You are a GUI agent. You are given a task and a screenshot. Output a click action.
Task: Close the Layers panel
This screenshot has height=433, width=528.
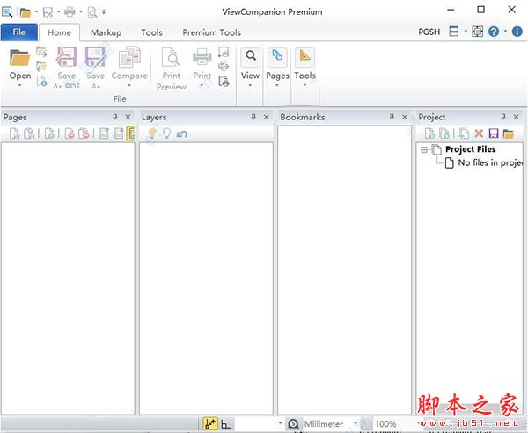click(267, 117)
